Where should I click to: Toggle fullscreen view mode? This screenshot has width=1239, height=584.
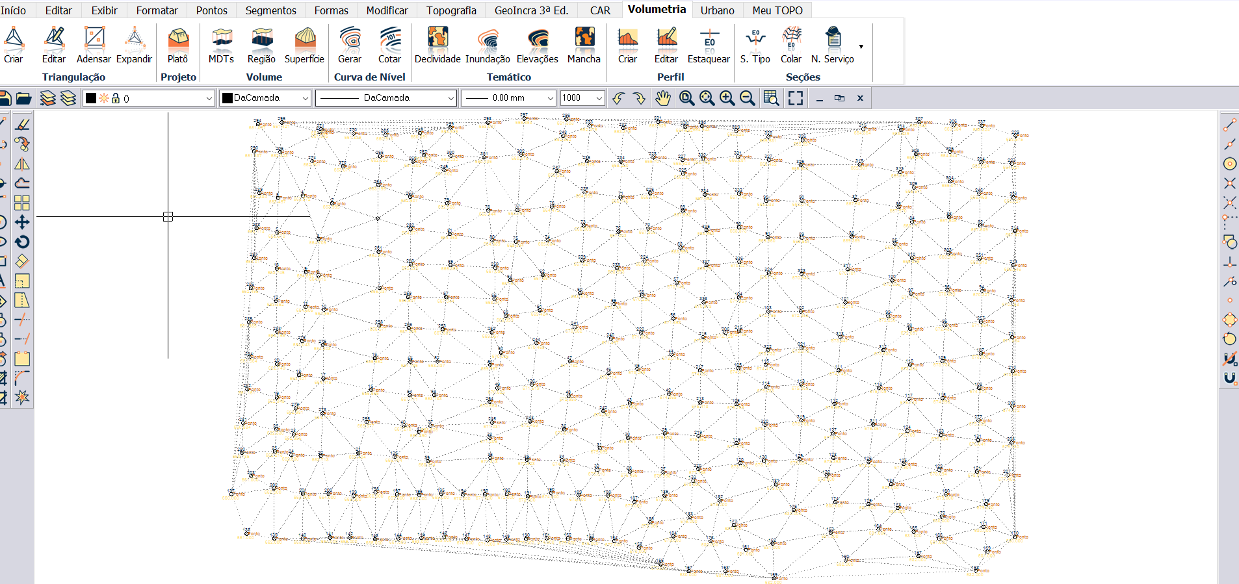[796, 98]
